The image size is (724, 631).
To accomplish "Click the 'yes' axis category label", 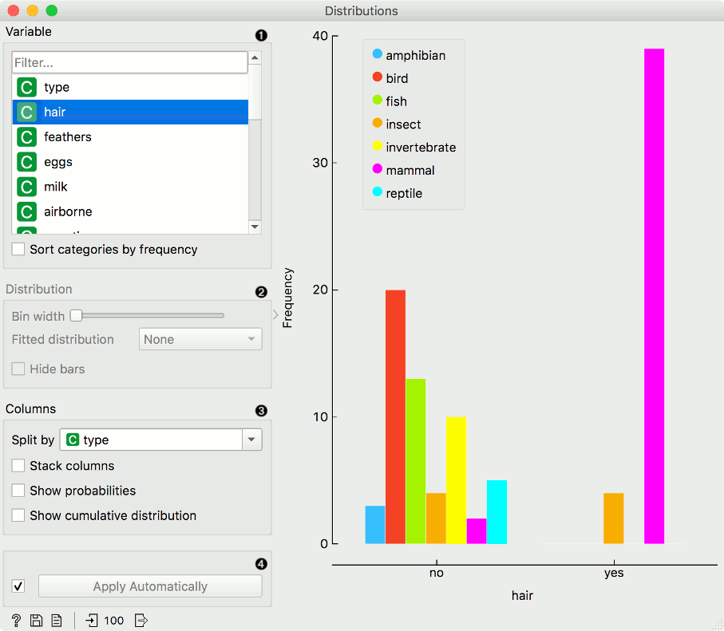I will tap(614, 574).
